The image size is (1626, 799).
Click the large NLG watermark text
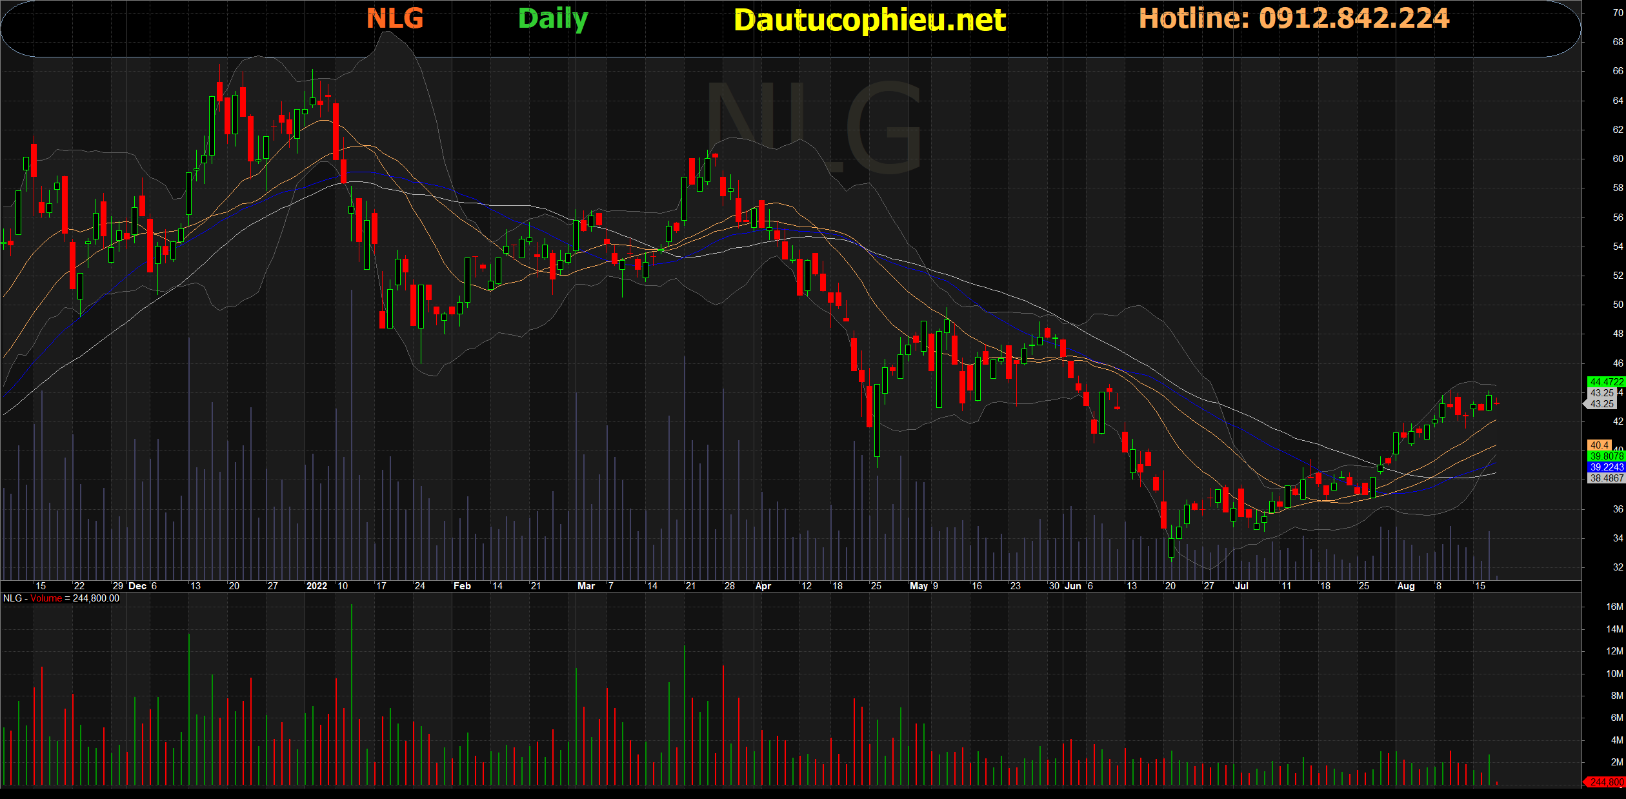click(x=814, y=127)
